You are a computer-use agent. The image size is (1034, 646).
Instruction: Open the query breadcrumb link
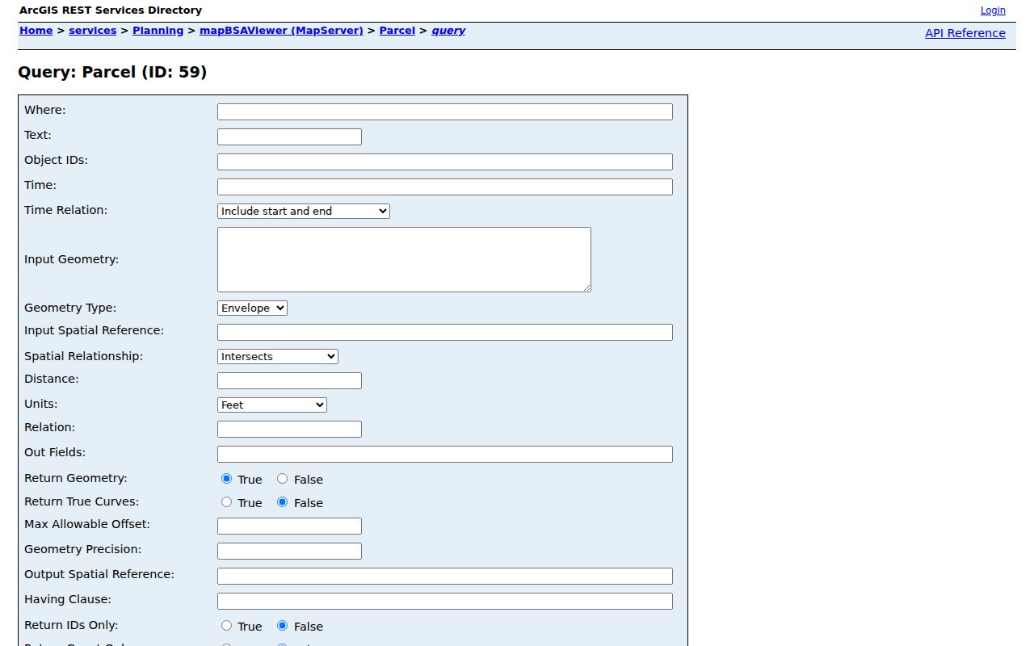coord(448,31)
